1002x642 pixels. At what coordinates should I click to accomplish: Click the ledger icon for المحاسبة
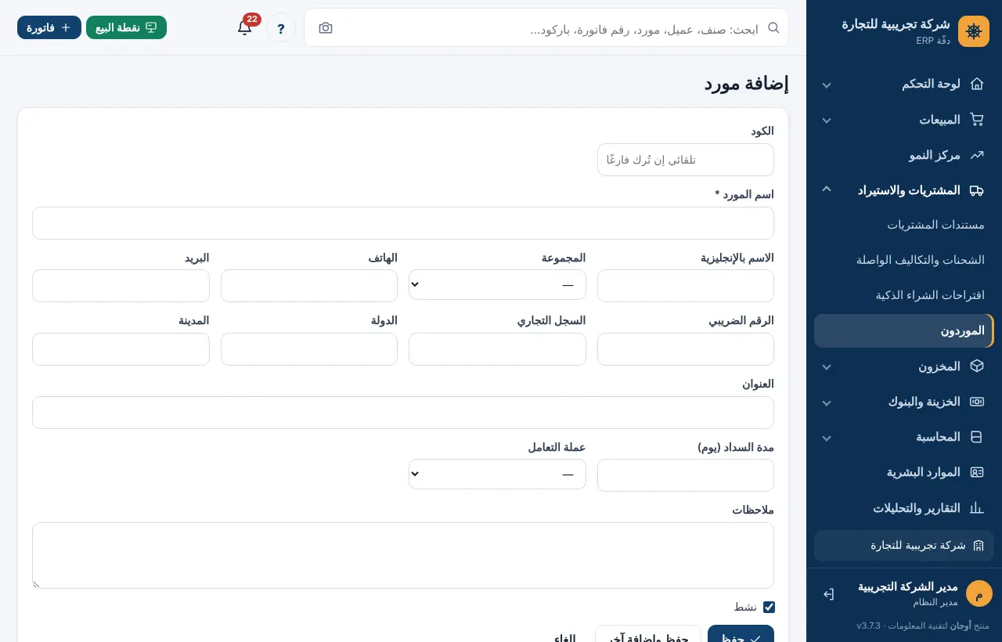[977, 437]
